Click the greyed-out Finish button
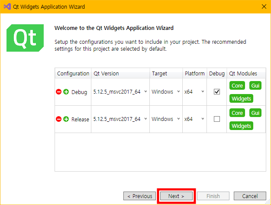 213,196
